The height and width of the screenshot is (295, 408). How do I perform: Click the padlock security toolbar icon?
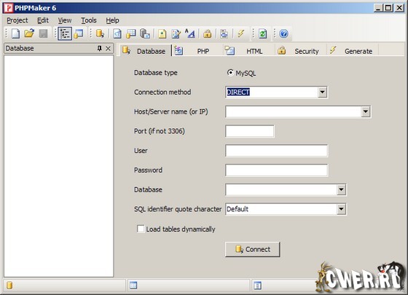point(208,34)
